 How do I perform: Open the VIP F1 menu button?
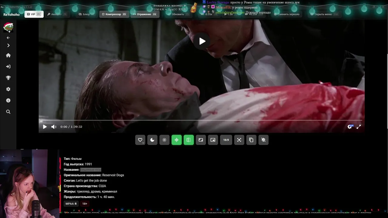34,14
